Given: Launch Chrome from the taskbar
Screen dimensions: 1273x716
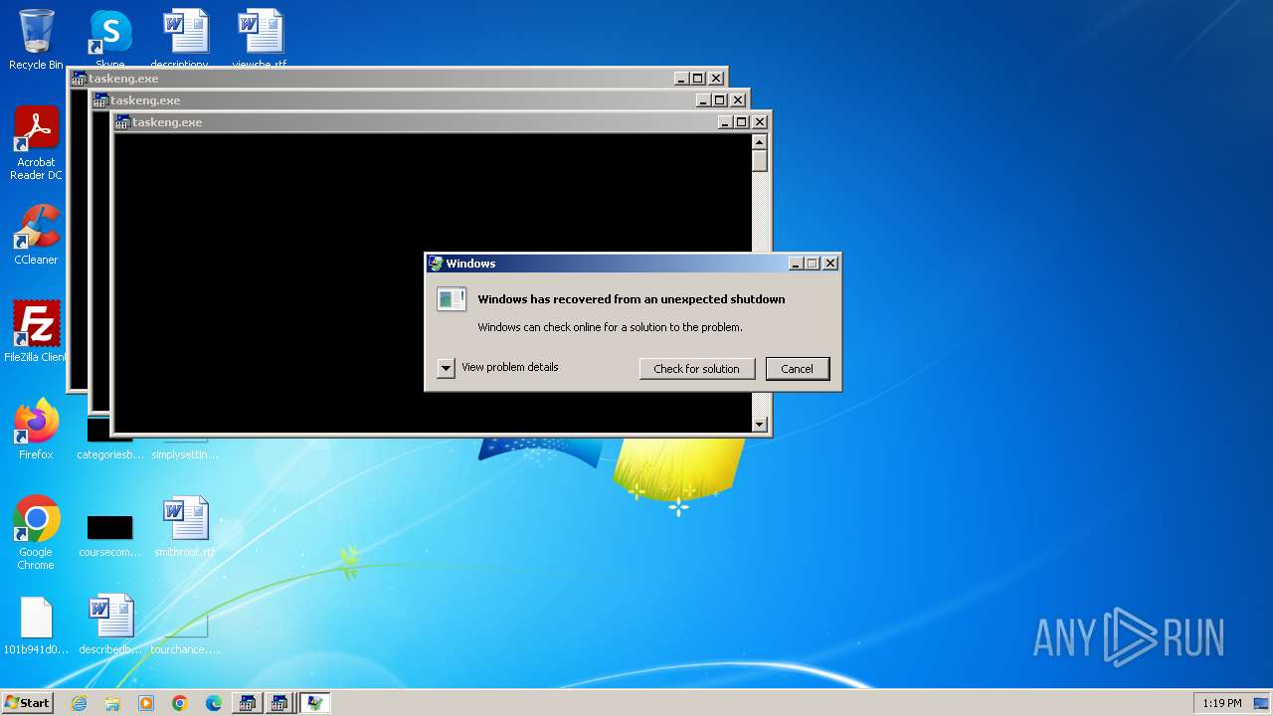Looking at the screenshot, I should (180, 703).
